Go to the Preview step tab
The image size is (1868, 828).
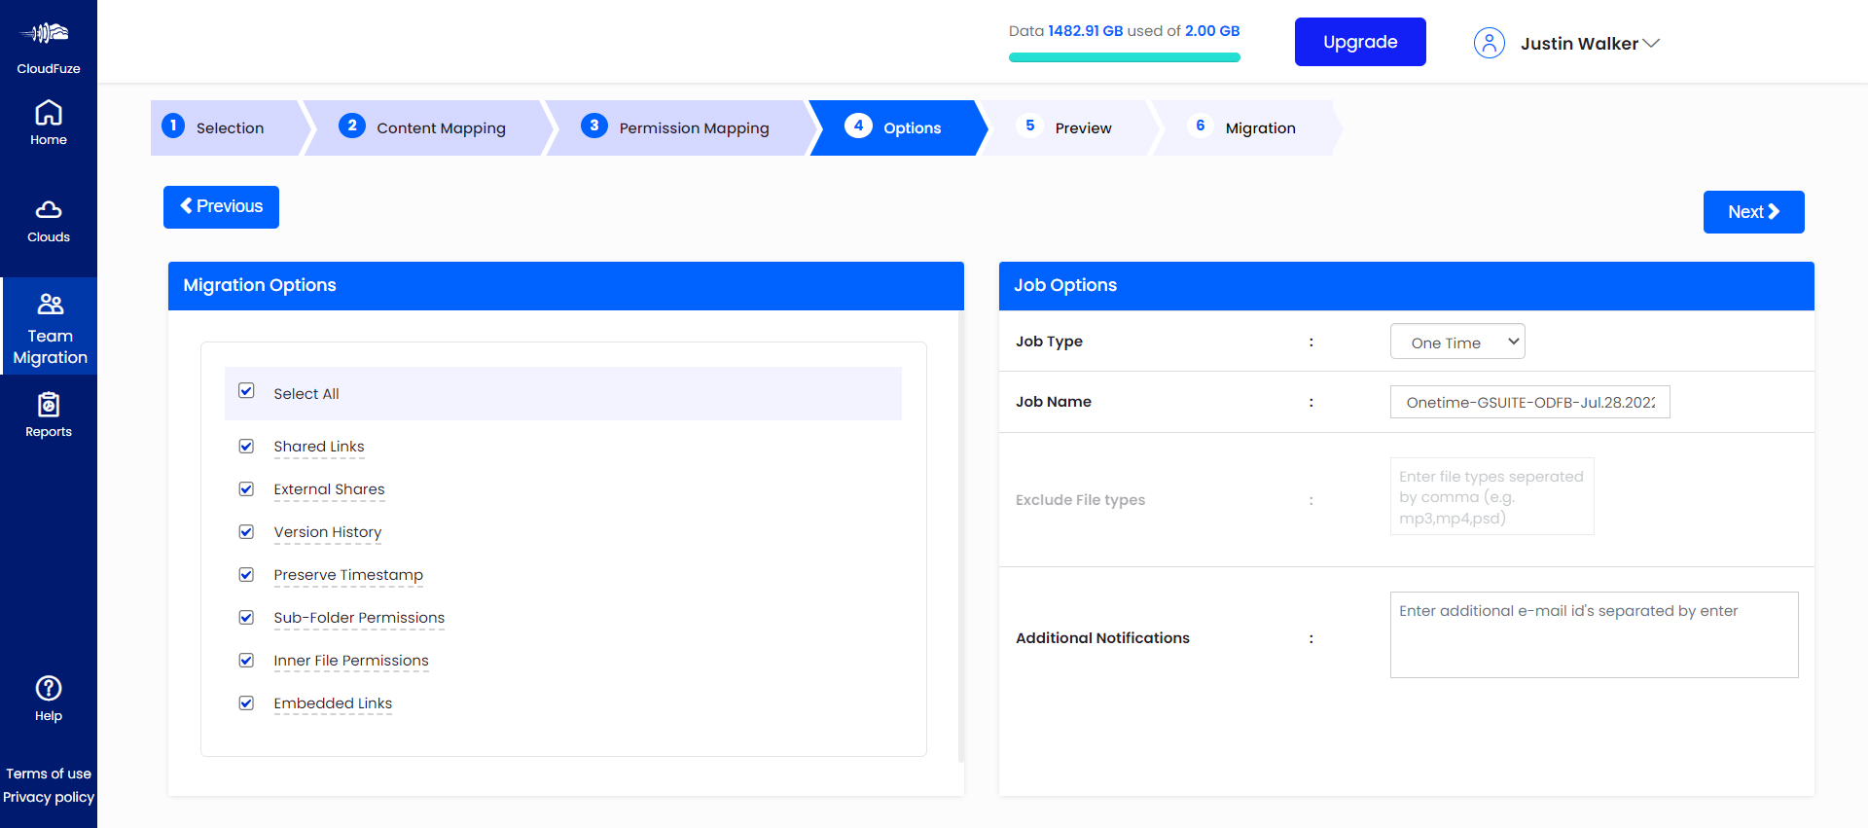point(1070,127)
